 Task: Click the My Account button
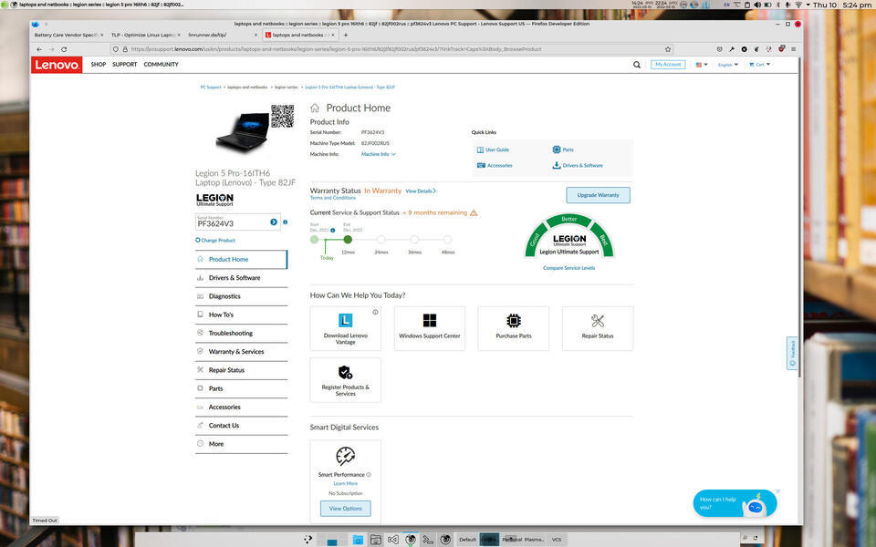(x=668, y=65)
